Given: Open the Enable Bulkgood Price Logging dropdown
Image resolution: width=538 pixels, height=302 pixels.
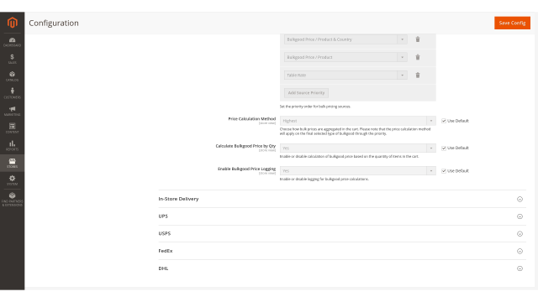Looking at the screenshot, I should pyautogui.click(x=358, y=171).
